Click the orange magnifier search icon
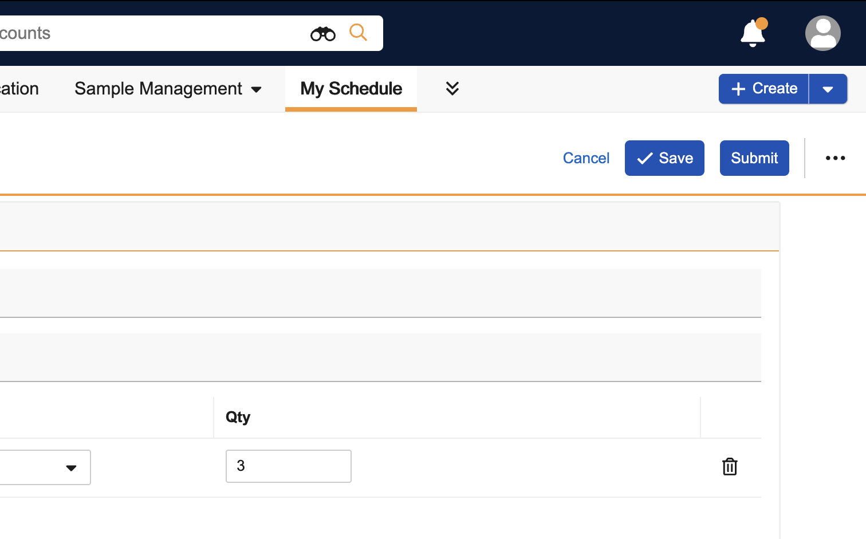The height and width of the screenshot is (539, 866). [x=358, y=33]
